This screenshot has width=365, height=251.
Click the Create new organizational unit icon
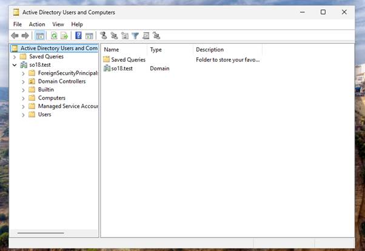click(x=124, y=36)
